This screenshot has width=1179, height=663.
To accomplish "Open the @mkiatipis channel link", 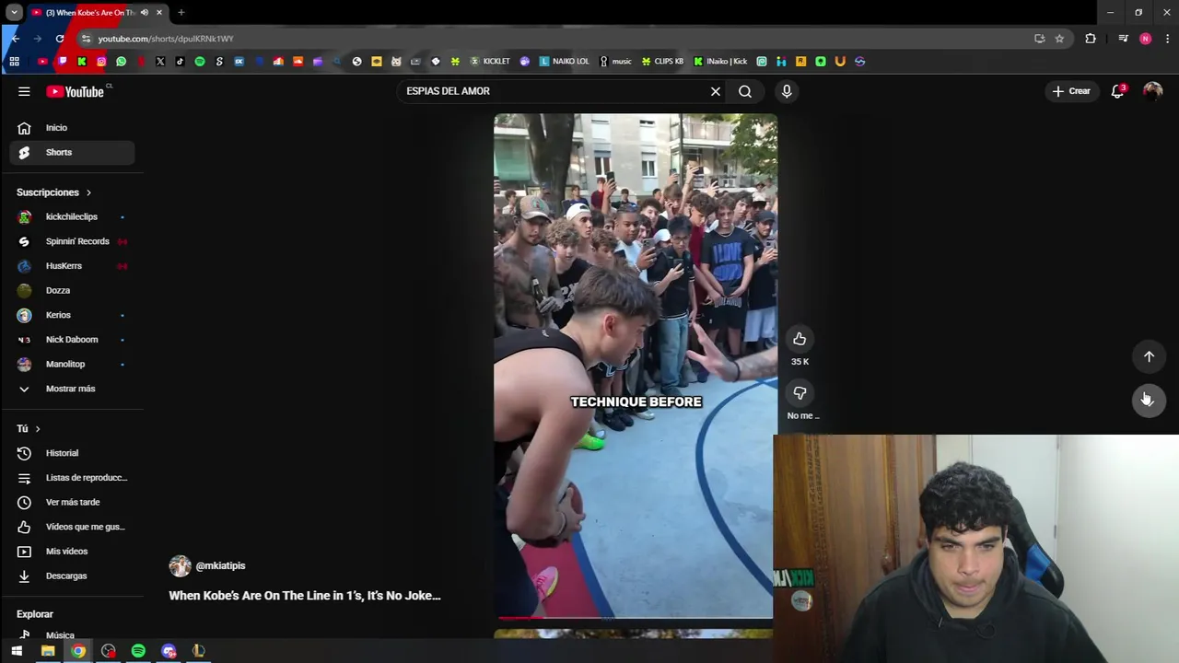I will [220, 565].
